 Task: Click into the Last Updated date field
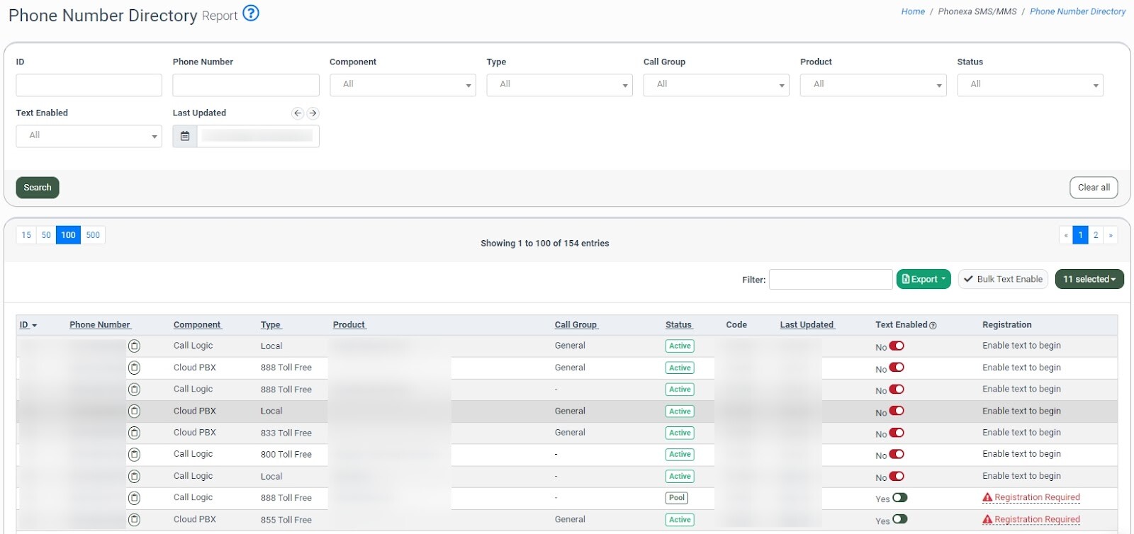(x=258, y=136)
